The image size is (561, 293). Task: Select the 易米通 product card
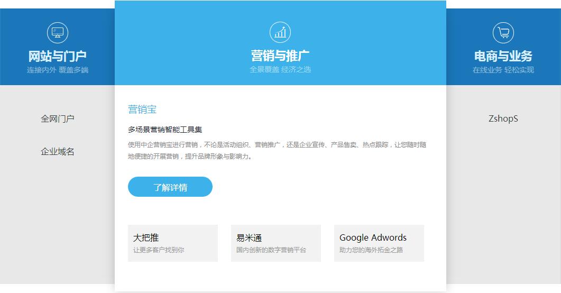(x=276, y=243)
